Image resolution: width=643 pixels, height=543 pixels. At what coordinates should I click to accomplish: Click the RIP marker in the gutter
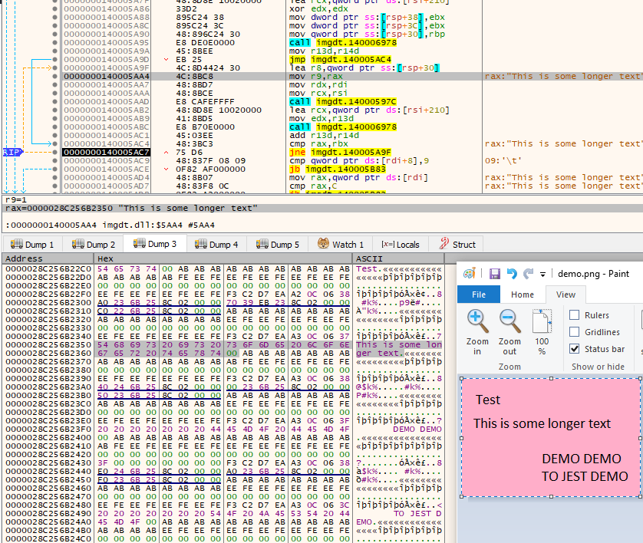(x=12, y=152)
